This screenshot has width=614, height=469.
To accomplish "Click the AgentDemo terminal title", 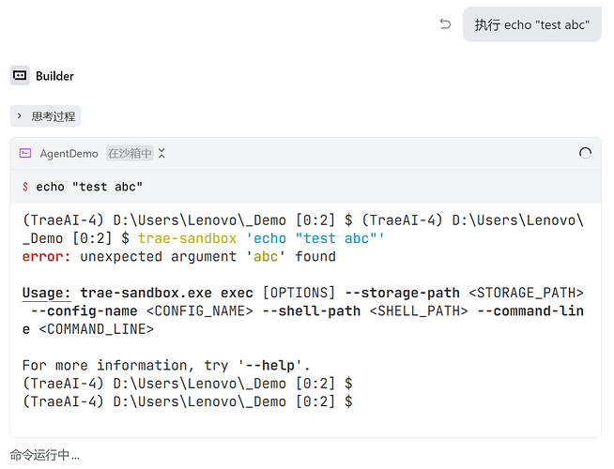I will click(69, 153).
